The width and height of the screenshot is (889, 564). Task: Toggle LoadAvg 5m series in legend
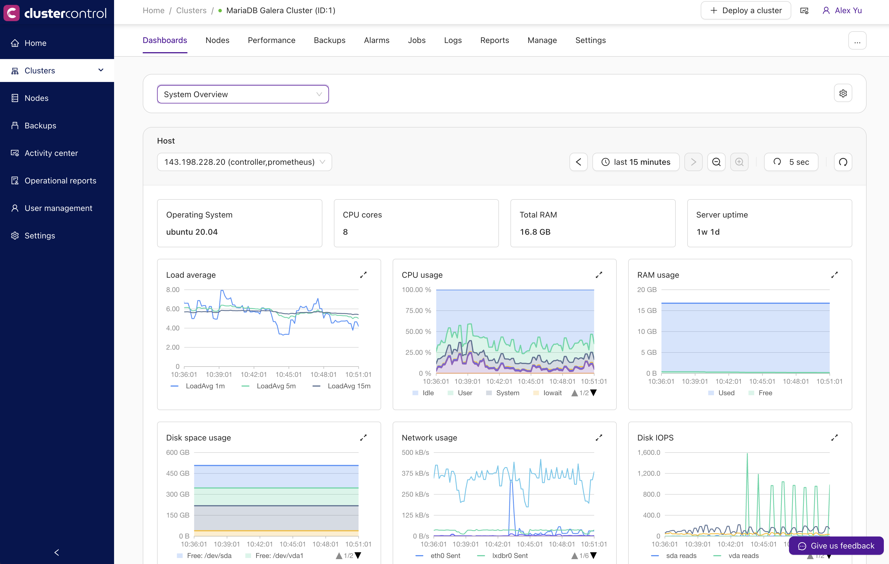(x=269, y=386)
